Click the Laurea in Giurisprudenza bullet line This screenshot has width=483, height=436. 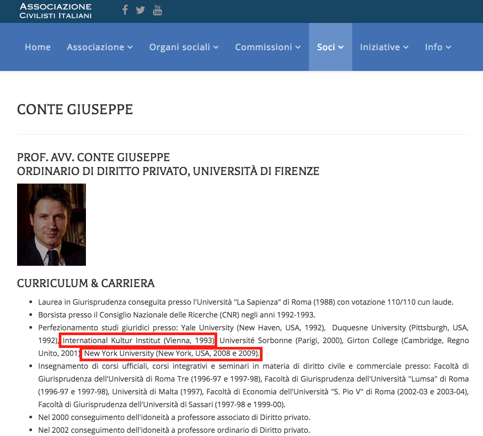point(246,302)
